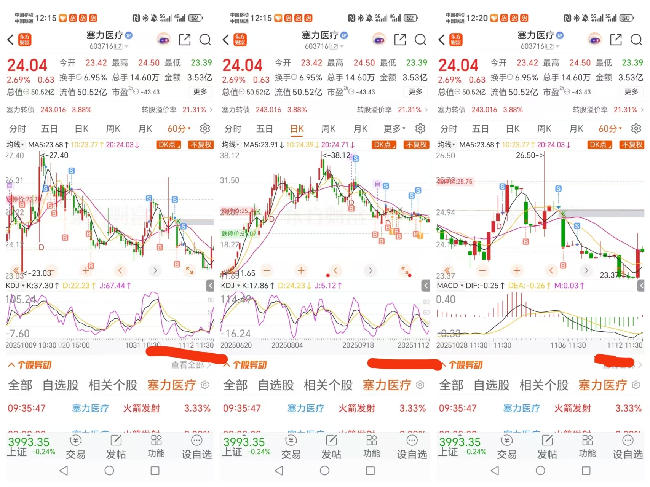Viewport: 650px width, 487px height.
Task: Tap the share icon in the middle screenshot header
Action: [400, 40]
